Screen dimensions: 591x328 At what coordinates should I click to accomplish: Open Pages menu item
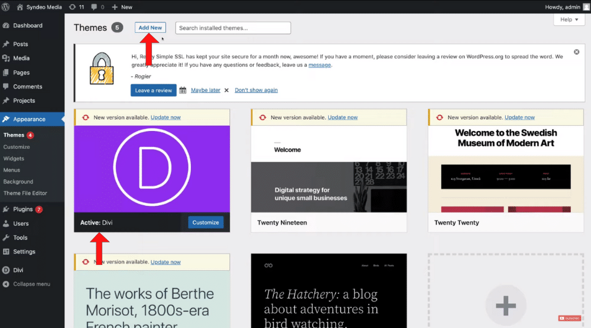(x=21, y=73)
